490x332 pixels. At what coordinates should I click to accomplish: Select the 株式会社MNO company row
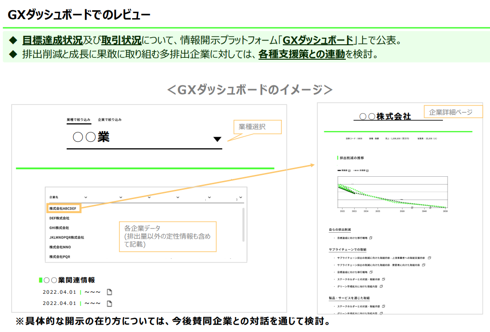click(60, 247)
